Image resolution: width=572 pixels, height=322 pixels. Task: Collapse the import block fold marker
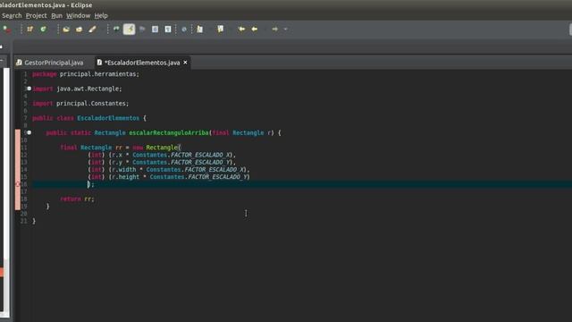coord(29,89)
